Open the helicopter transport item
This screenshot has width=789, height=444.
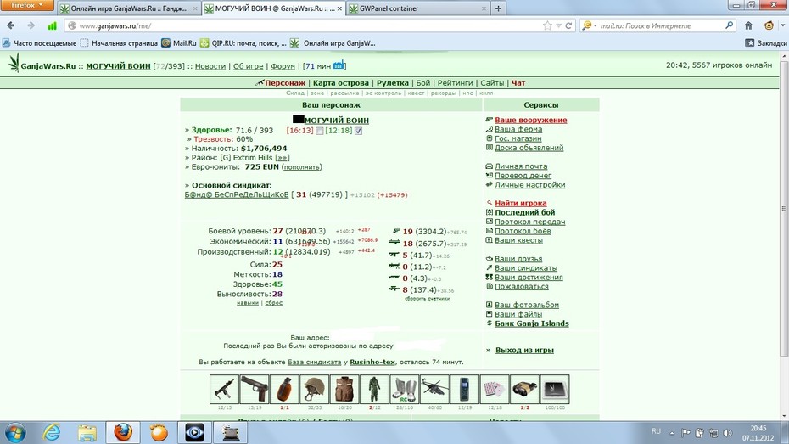434,389
